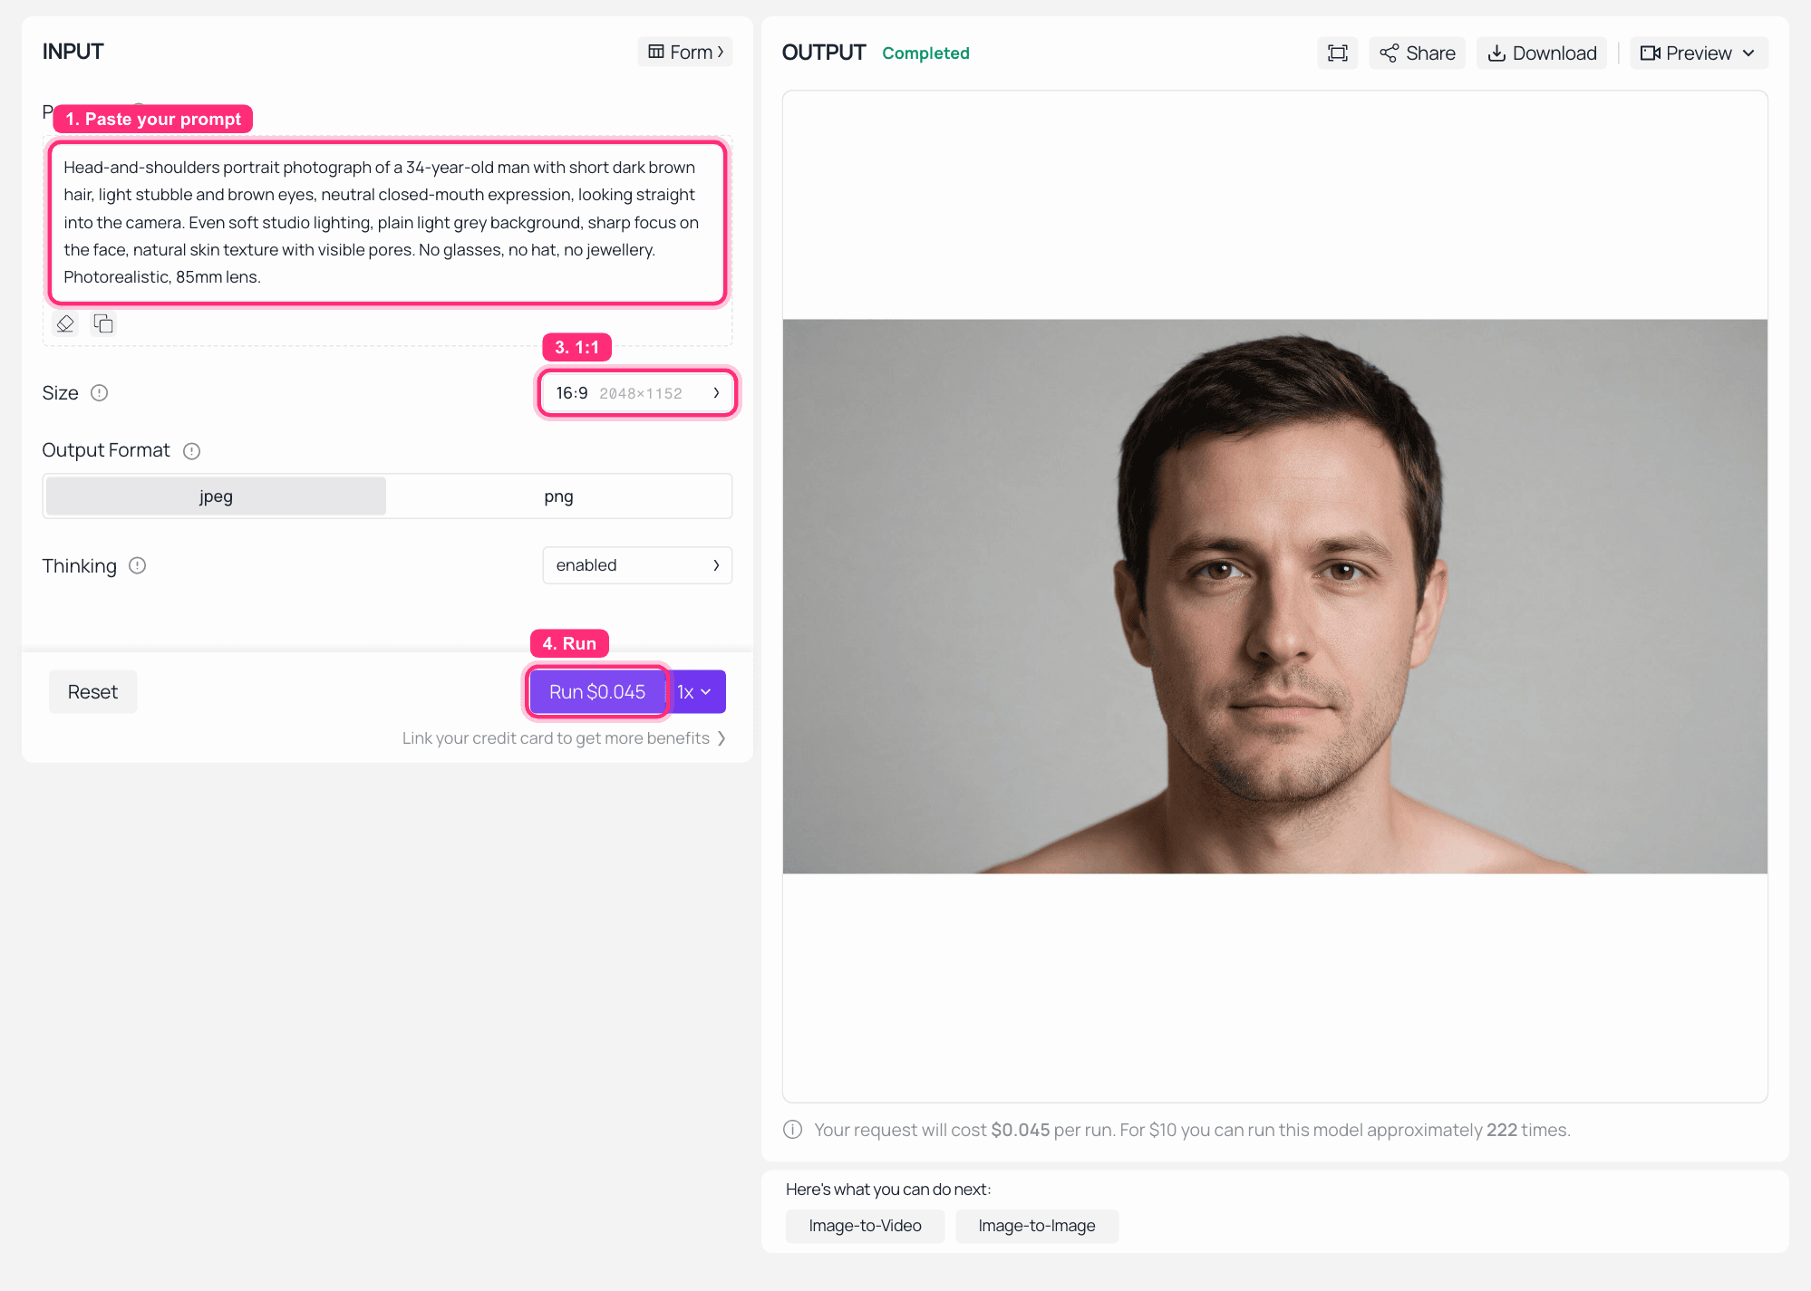
Task: Download the generated image
Action: pos(1542,53)
